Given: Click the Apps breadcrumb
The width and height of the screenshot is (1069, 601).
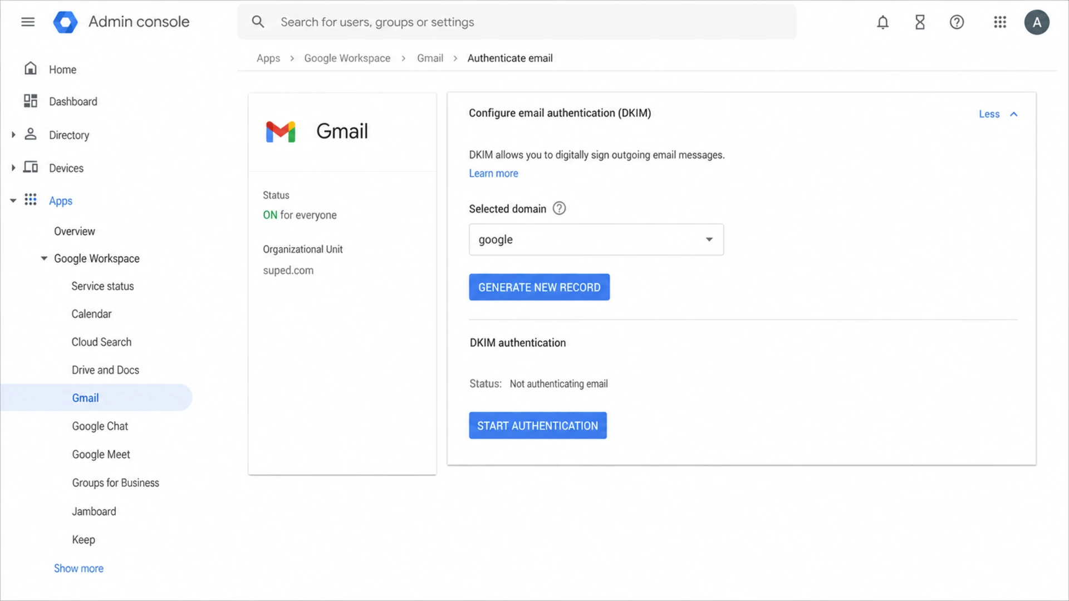Looking at the screenshot, I should (268, 58).
